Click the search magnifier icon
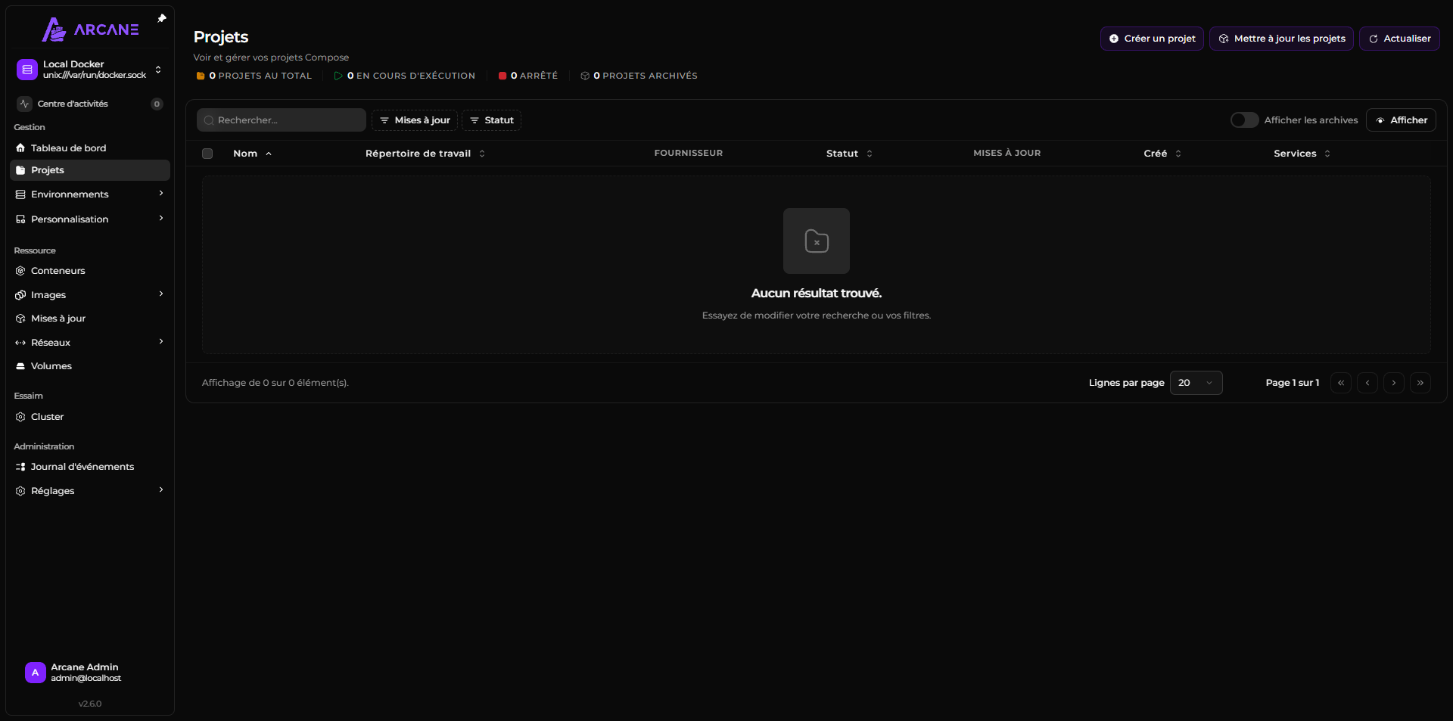This screenshot has height=721, width=1453. (x=209, y=120)
